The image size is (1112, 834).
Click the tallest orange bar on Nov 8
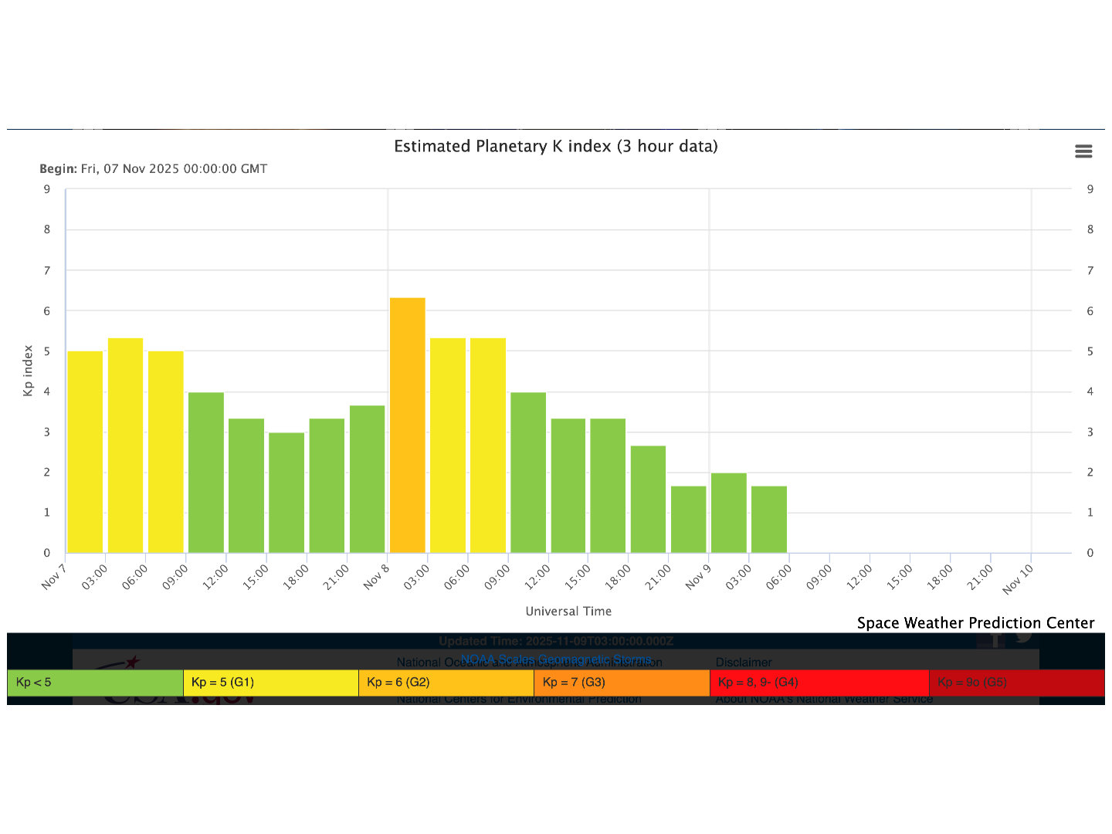tap(408, 425)
